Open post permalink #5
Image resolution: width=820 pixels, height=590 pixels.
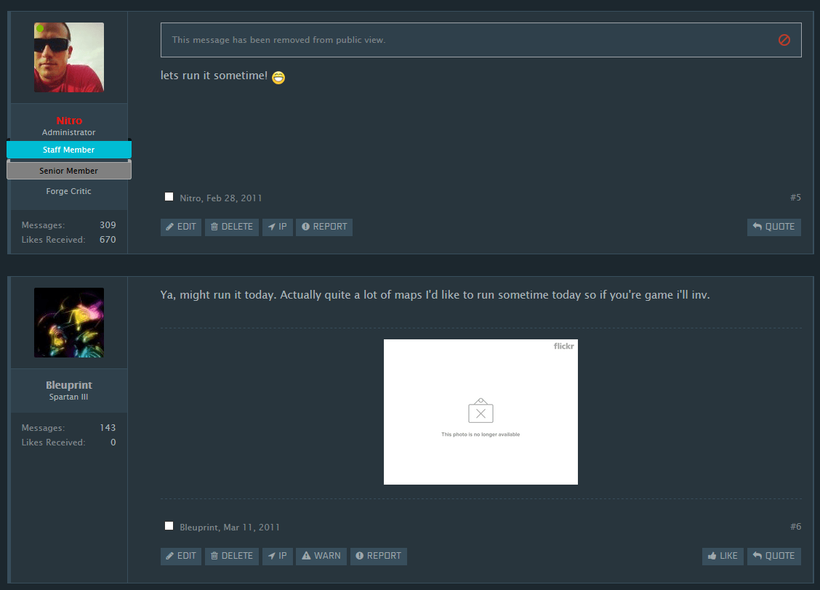(x=795, y=198)
